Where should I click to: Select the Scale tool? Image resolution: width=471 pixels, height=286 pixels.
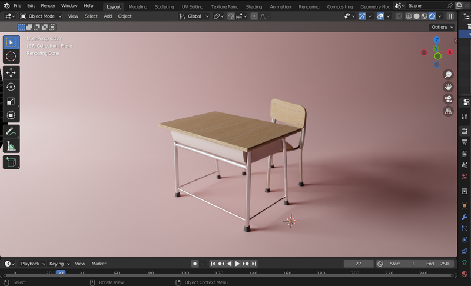coord(11,101)
